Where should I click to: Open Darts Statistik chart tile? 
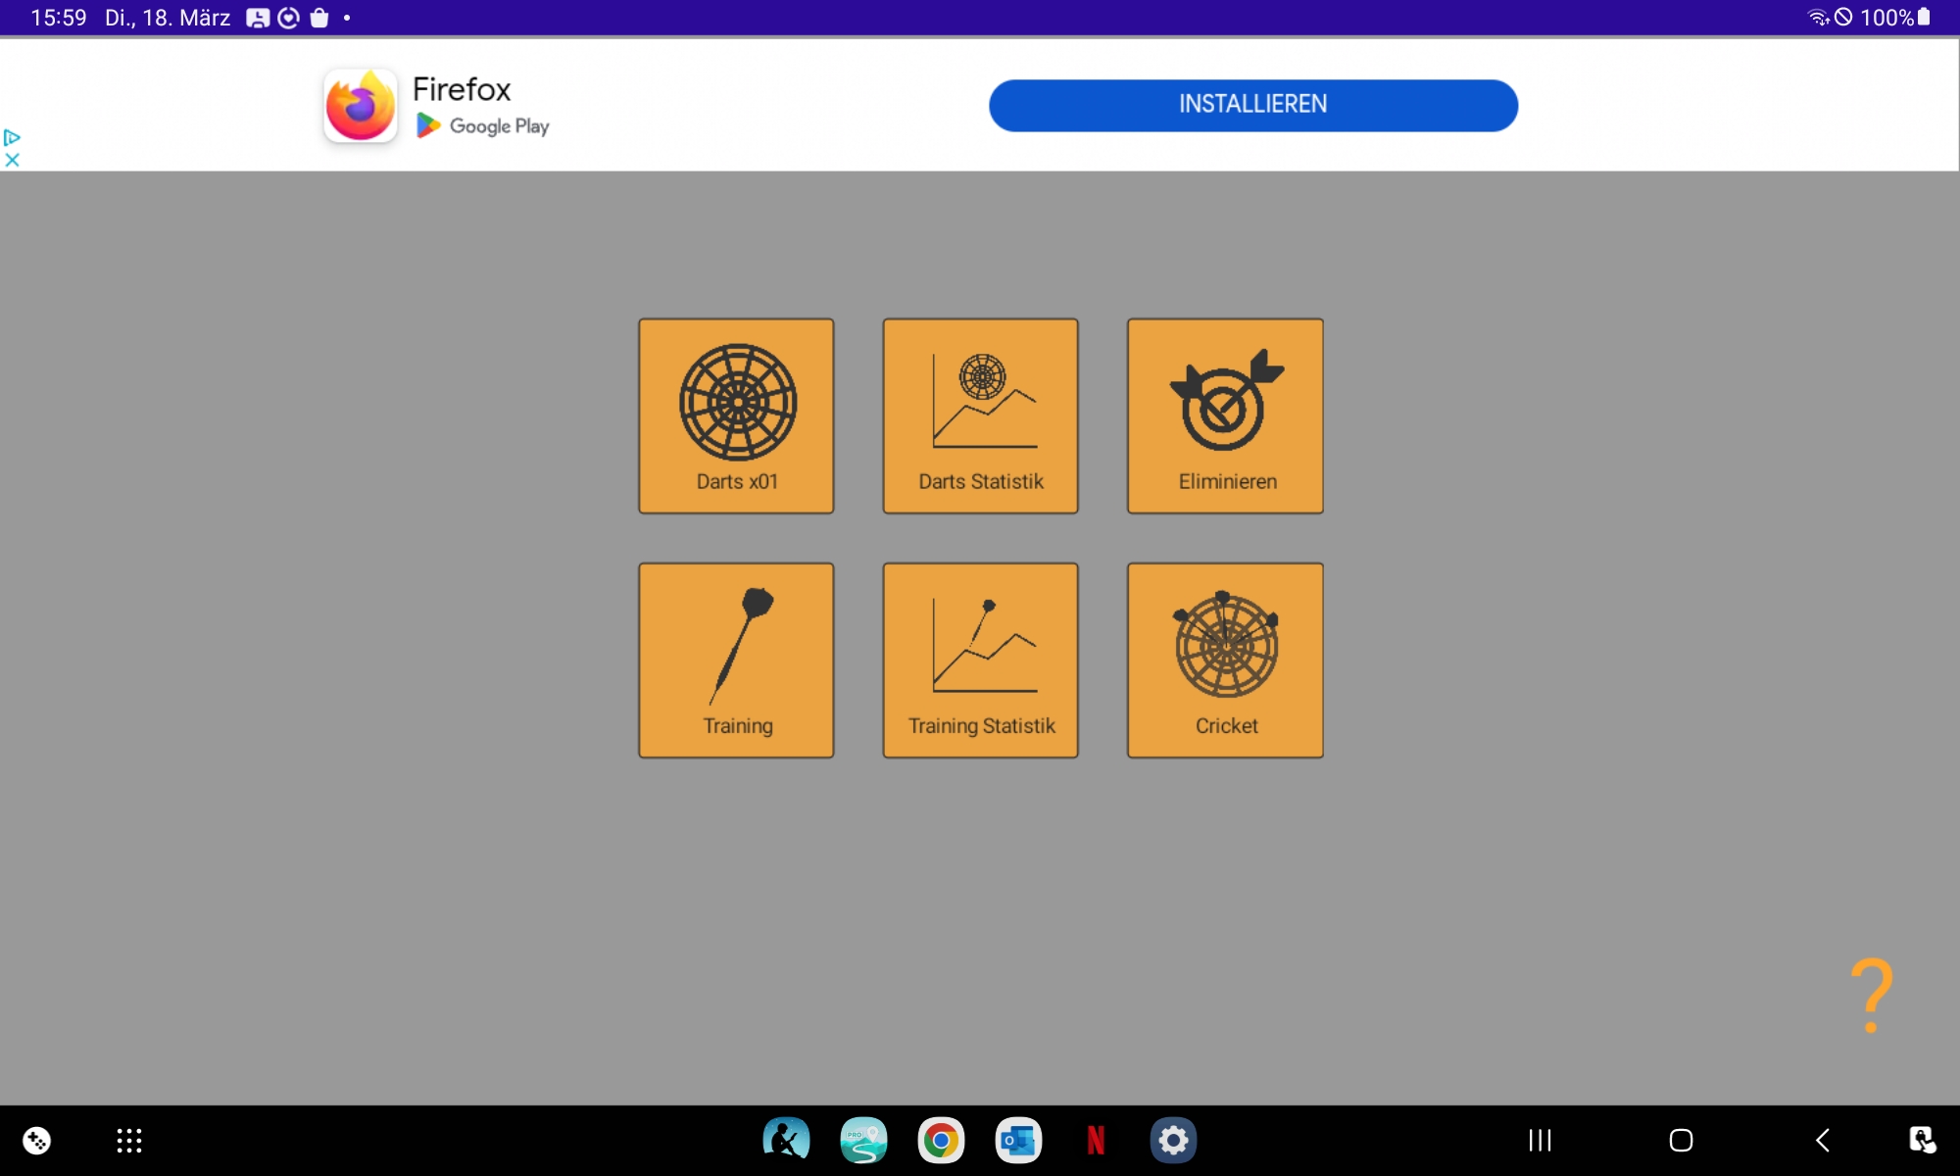(x=980, y=416)
